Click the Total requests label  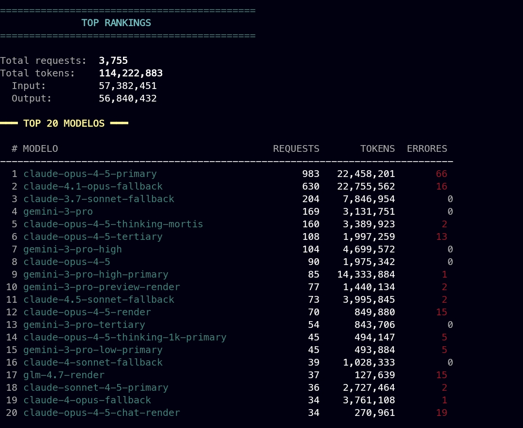coord(44,60)
